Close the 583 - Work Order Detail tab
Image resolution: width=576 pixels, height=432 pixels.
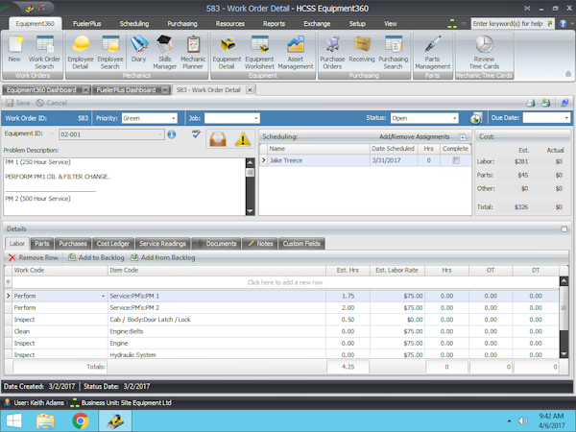(x=250, y=90)
